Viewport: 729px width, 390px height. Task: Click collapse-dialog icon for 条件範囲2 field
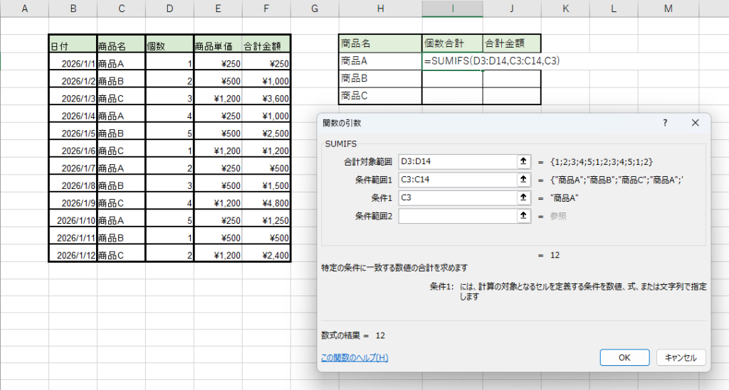click(523, 215)
